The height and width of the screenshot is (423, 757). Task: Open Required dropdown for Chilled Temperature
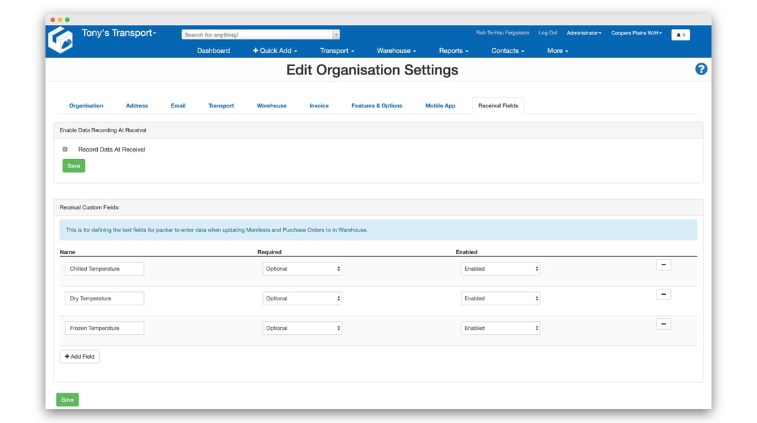302,269
